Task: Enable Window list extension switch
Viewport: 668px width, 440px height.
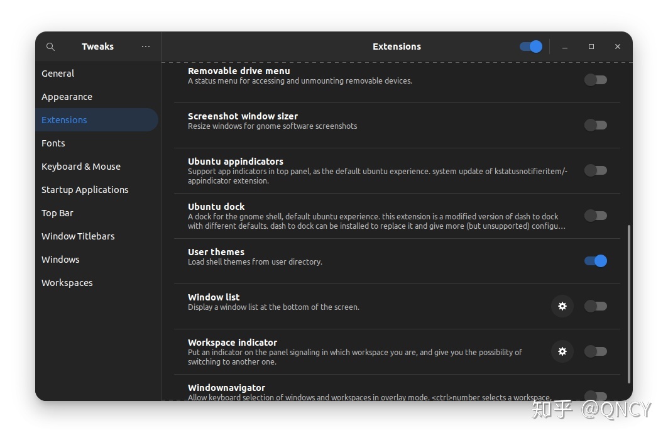Action: [596, 306]
